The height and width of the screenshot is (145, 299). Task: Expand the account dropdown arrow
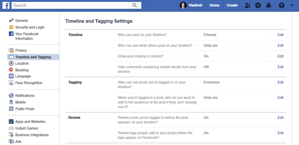coord(292,5)
